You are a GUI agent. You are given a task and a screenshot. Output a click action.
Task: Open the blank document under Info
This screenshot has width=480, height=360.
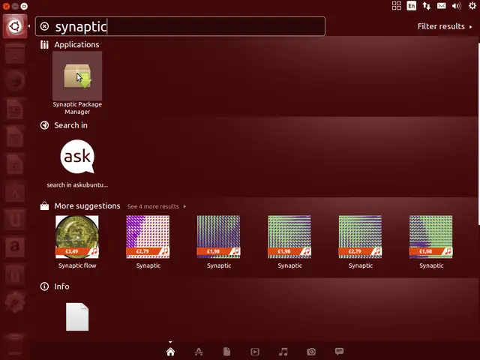77,316
